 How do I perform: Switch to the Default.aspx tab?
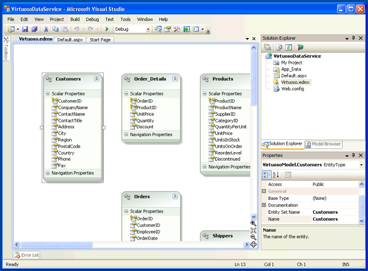click(69, 40)
